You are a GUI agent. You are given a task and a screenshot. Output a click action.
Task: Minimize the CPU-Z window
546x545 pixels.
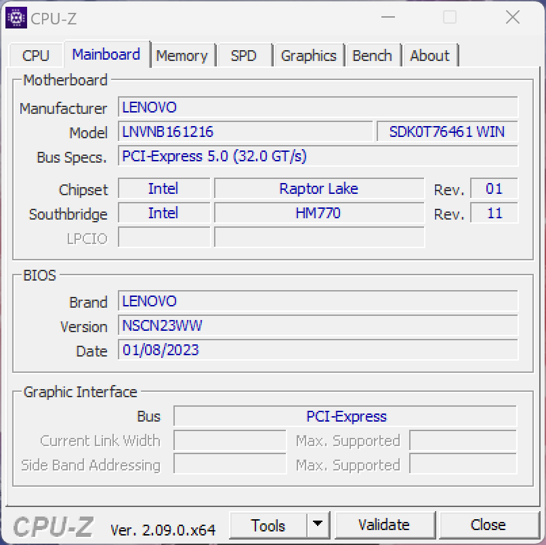(x=388, y=17)
